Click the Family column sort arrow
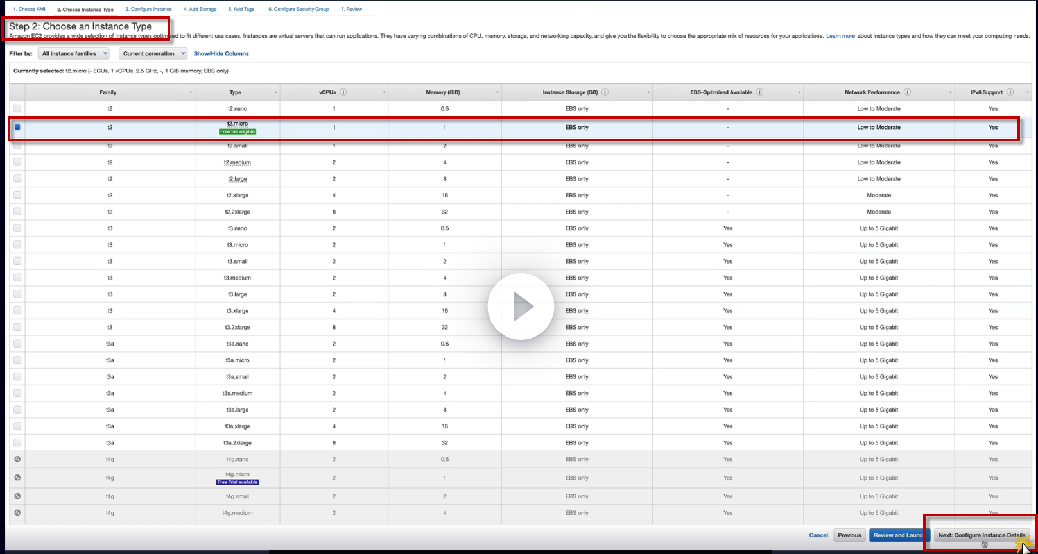This screenshot has height=554, width=1038. tap(191, 93)
